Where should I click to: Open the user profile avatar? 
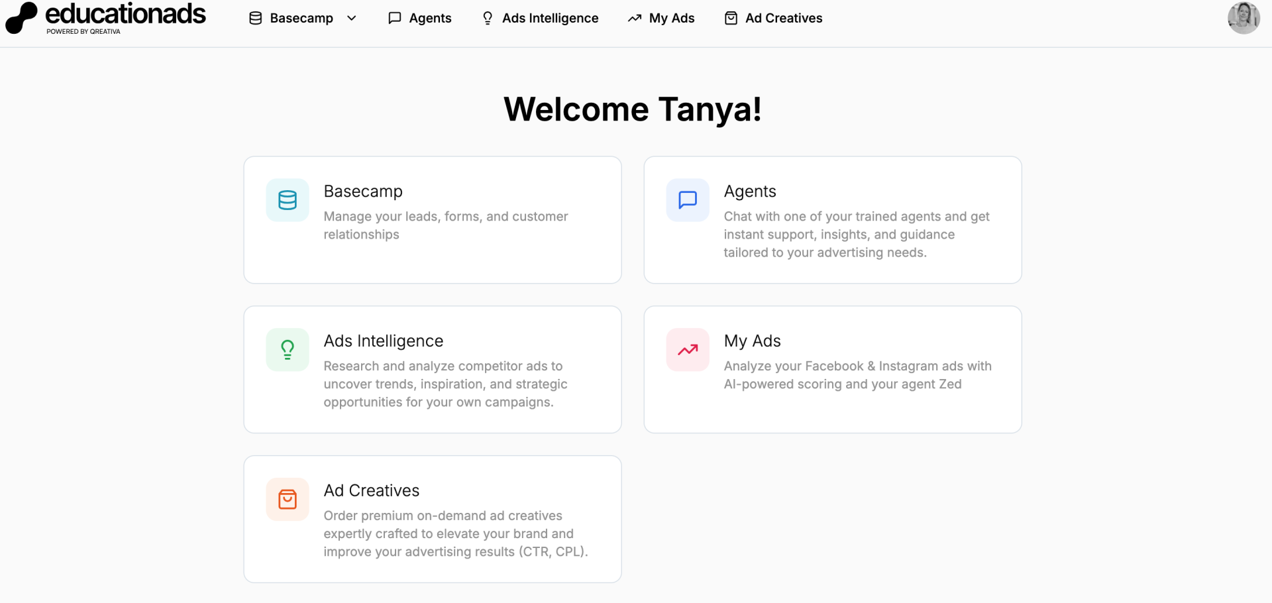(1244, 18)
